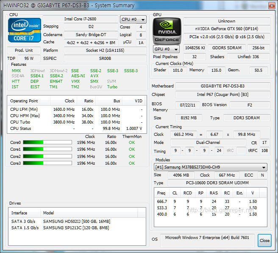Open the CPU #0 selector dropdown
The width and height of the screenshot is (278, 253).
133,20
